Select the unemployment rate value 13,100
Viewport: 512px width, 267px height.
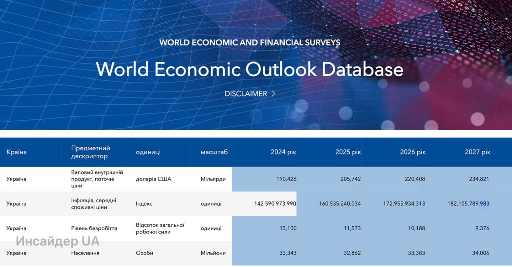288,229
